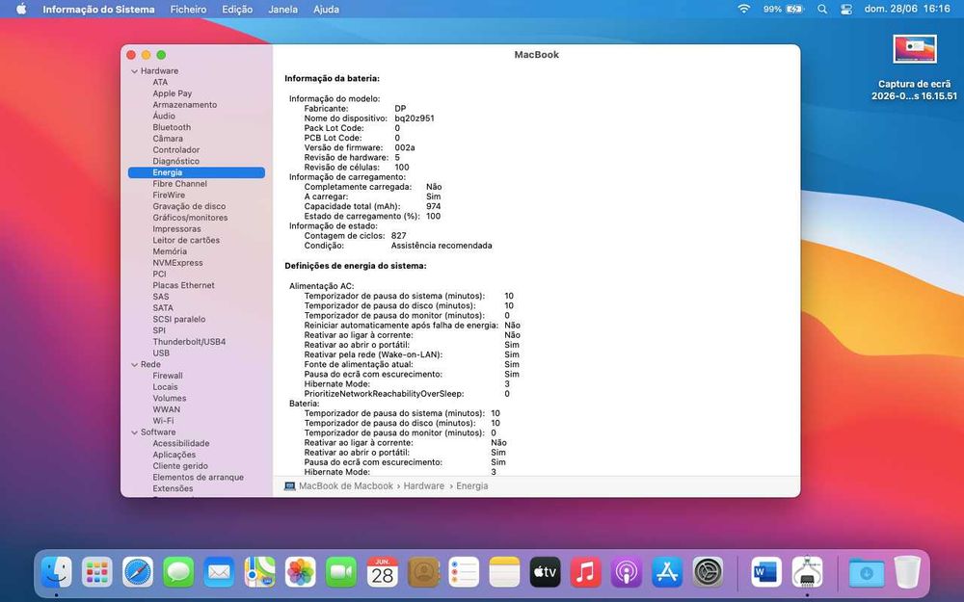Open the Informação do Sistema menu
This screenshot has height=602, width=964.
tap(99, 10)
